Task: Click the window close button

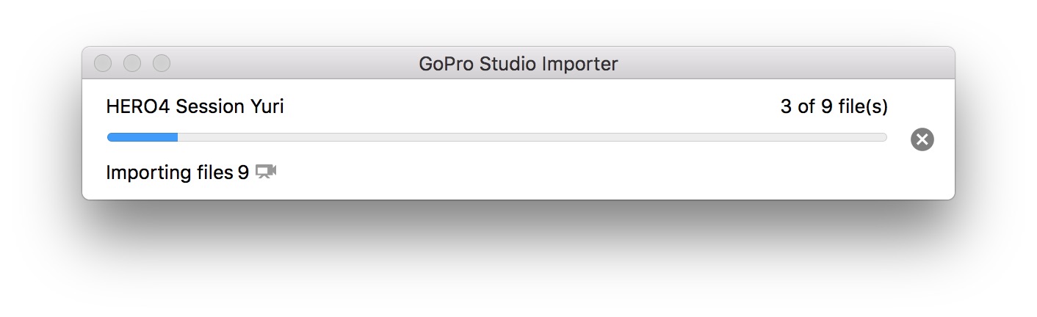Action: pos(103,64)
